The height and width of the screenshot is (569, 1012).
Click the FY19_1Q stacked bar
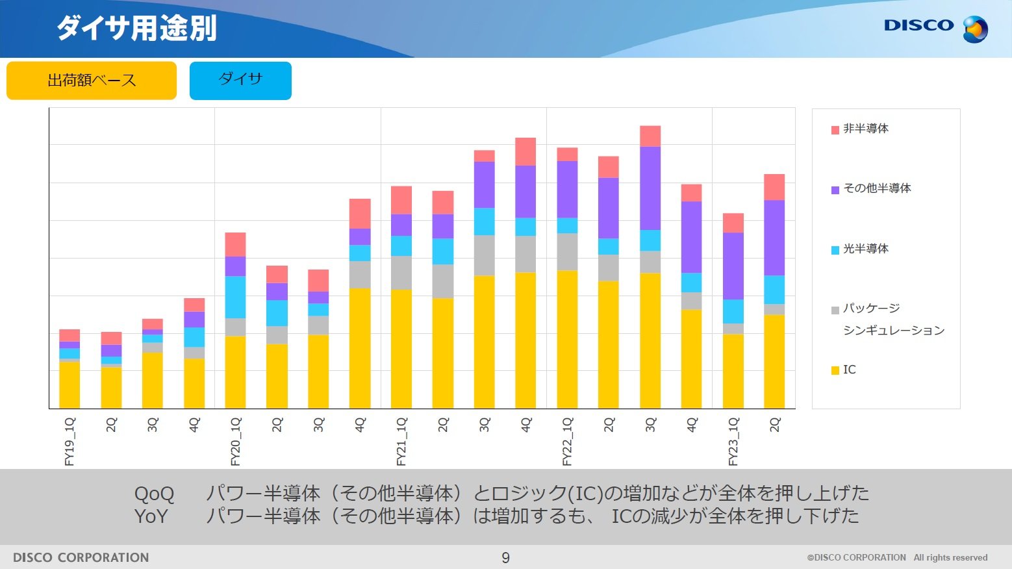pos(70,369)
